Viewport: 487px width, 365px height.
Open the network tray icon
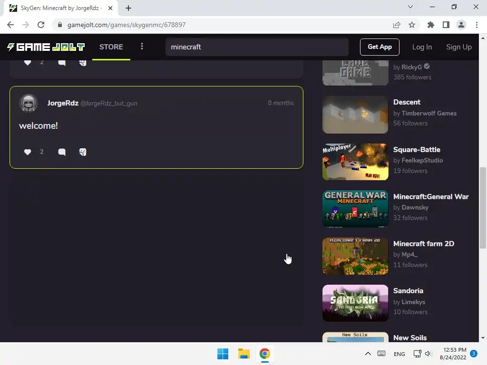417,354
